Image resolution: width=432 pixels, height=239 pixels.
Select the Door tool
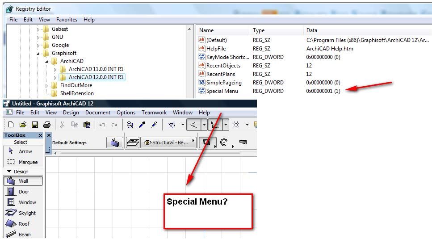pos(23,192)
